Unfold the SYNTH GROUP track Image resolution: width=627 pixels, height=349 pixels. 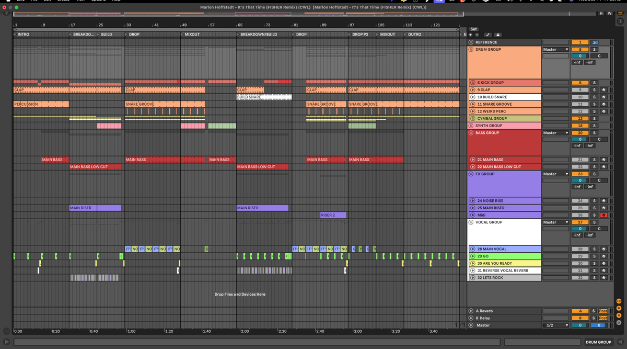(471, 126)
